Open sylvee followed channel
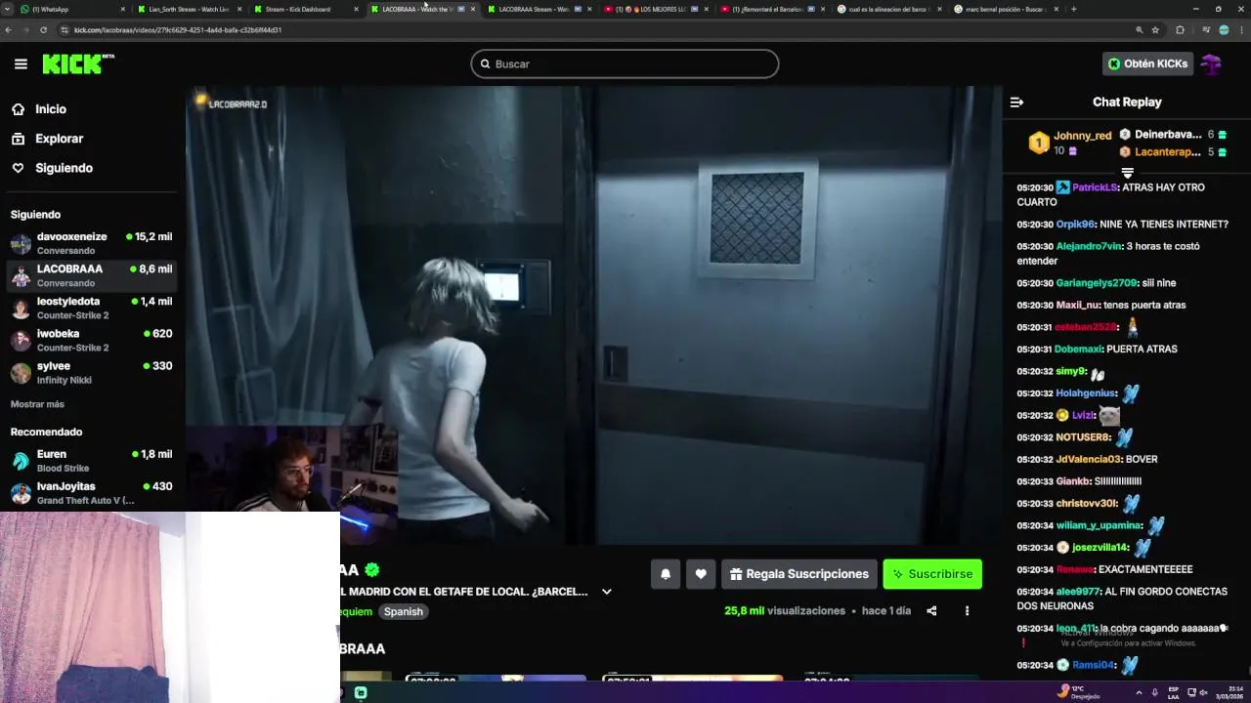 (91, 372)
